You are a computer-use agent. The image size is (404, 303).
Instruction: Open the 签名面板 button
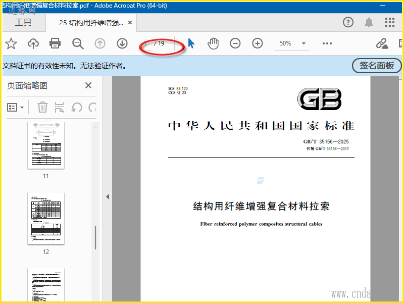pyautogui.click(x=377, y=66)
